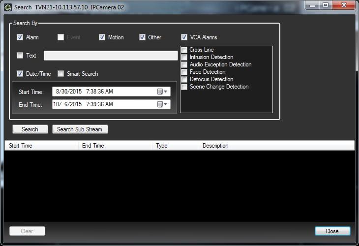Viewport: 359px width, 246px height.
Task: Uncheck the Date/Time checkbox
Action: click(20, 73)
